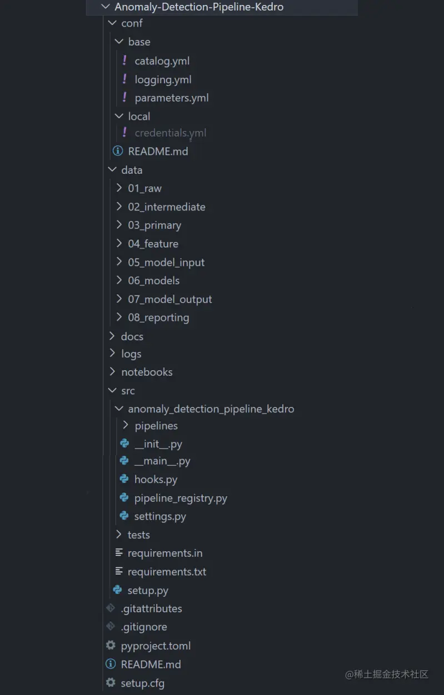Open the pipeline_registry.py file

(181, 498)
